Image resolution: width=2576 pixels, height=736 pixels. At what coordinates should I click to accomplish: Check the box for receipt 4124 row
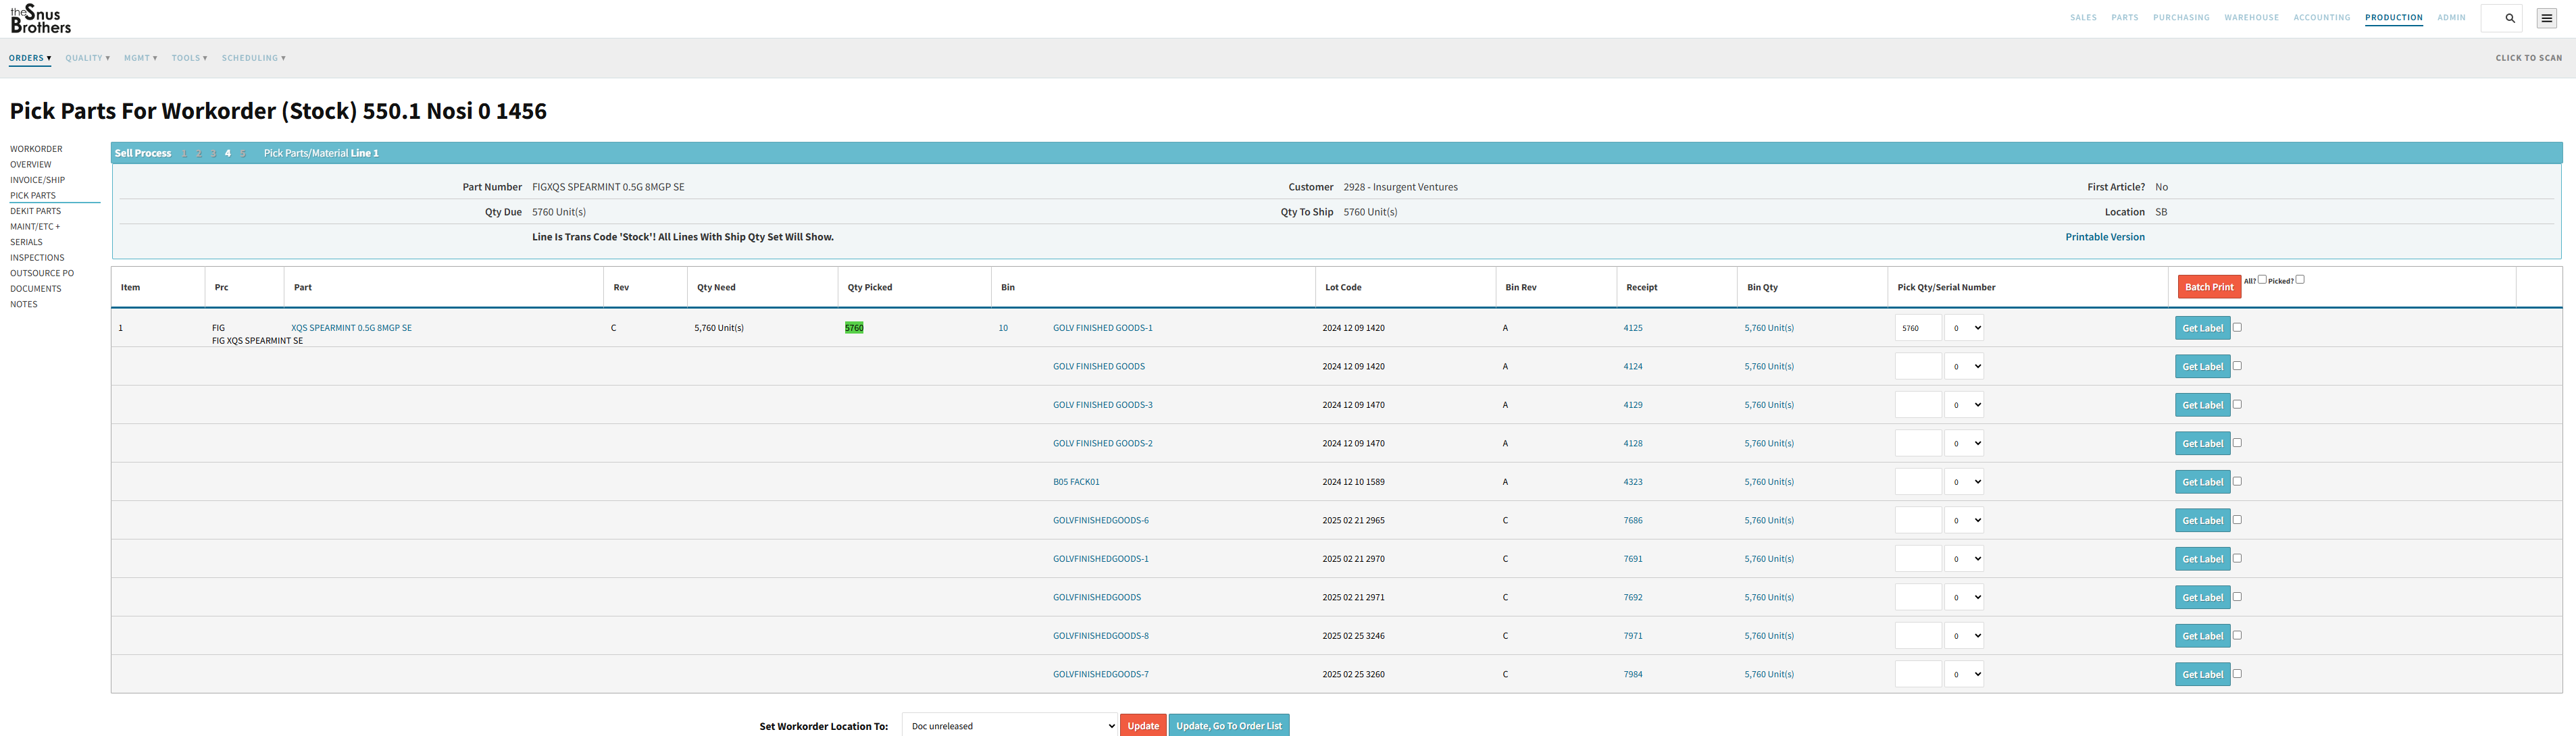[x=2237, y=366]
